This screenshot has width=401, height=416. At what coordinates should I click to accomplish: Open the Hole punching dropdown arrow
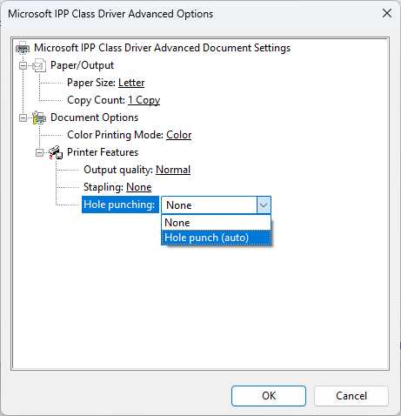click(x=264, y=205)
